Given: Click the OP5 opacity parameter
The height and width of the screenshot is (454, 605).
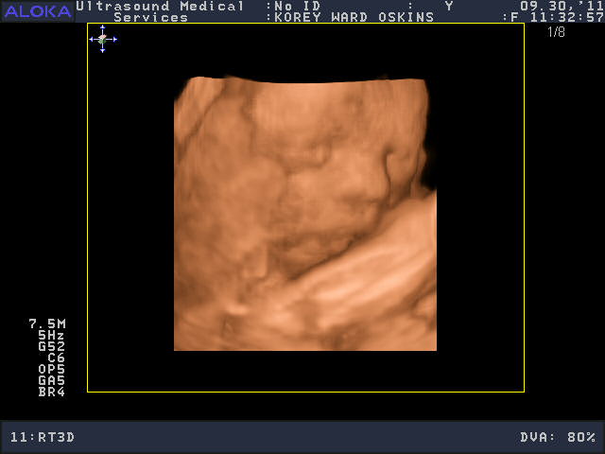Looking at the screenshot, I should click(52, 369).
